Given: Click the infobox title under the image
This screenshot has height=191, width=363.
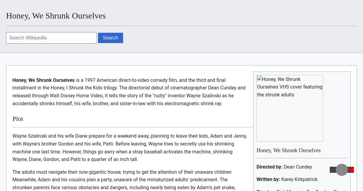Looking at the screenshot, I should [288, 150].
